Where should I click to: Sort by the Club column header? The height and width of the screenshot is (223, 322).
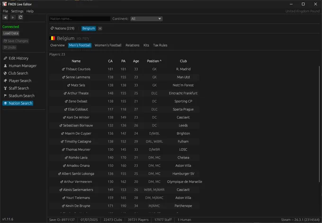[183, 61]
